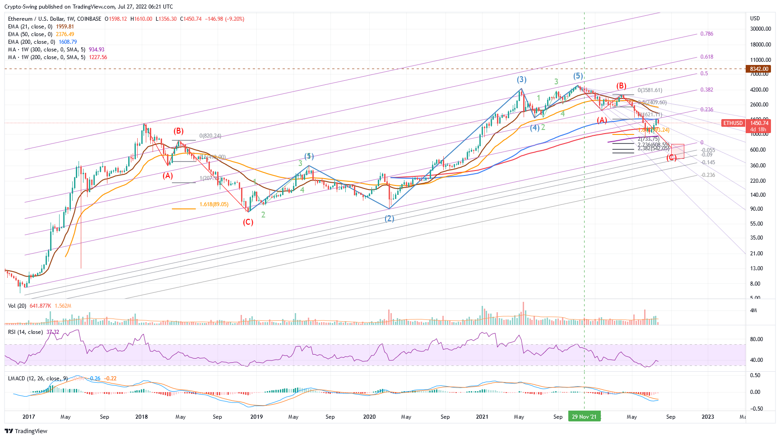Click the '2019' time axis label
Screen dimensions: 780x439
click(x=256, y=417)
